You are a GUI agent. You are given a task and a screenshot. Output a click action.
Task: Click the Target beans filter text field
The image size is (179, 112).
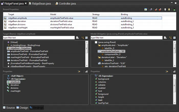pos(39,38)
